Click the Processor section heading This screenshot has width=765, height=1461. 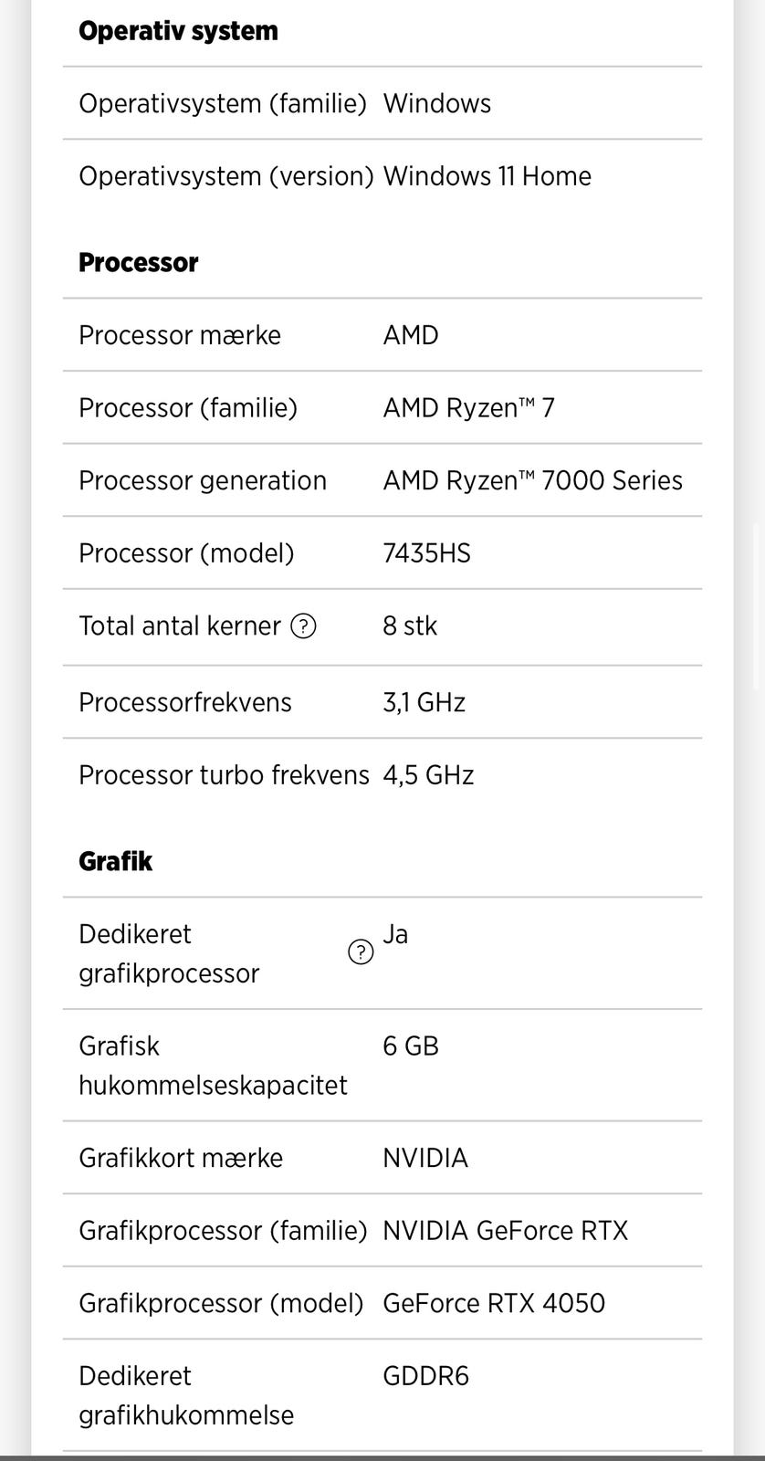coord(138,263)
